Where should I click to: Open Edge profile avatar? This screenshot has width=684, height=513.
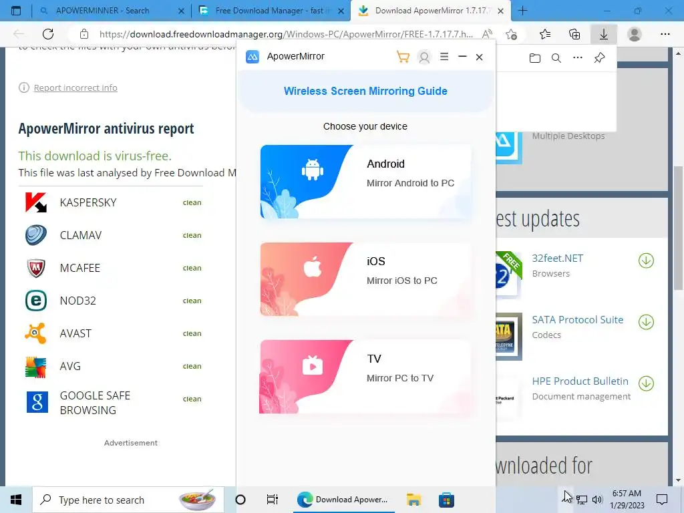635,34
